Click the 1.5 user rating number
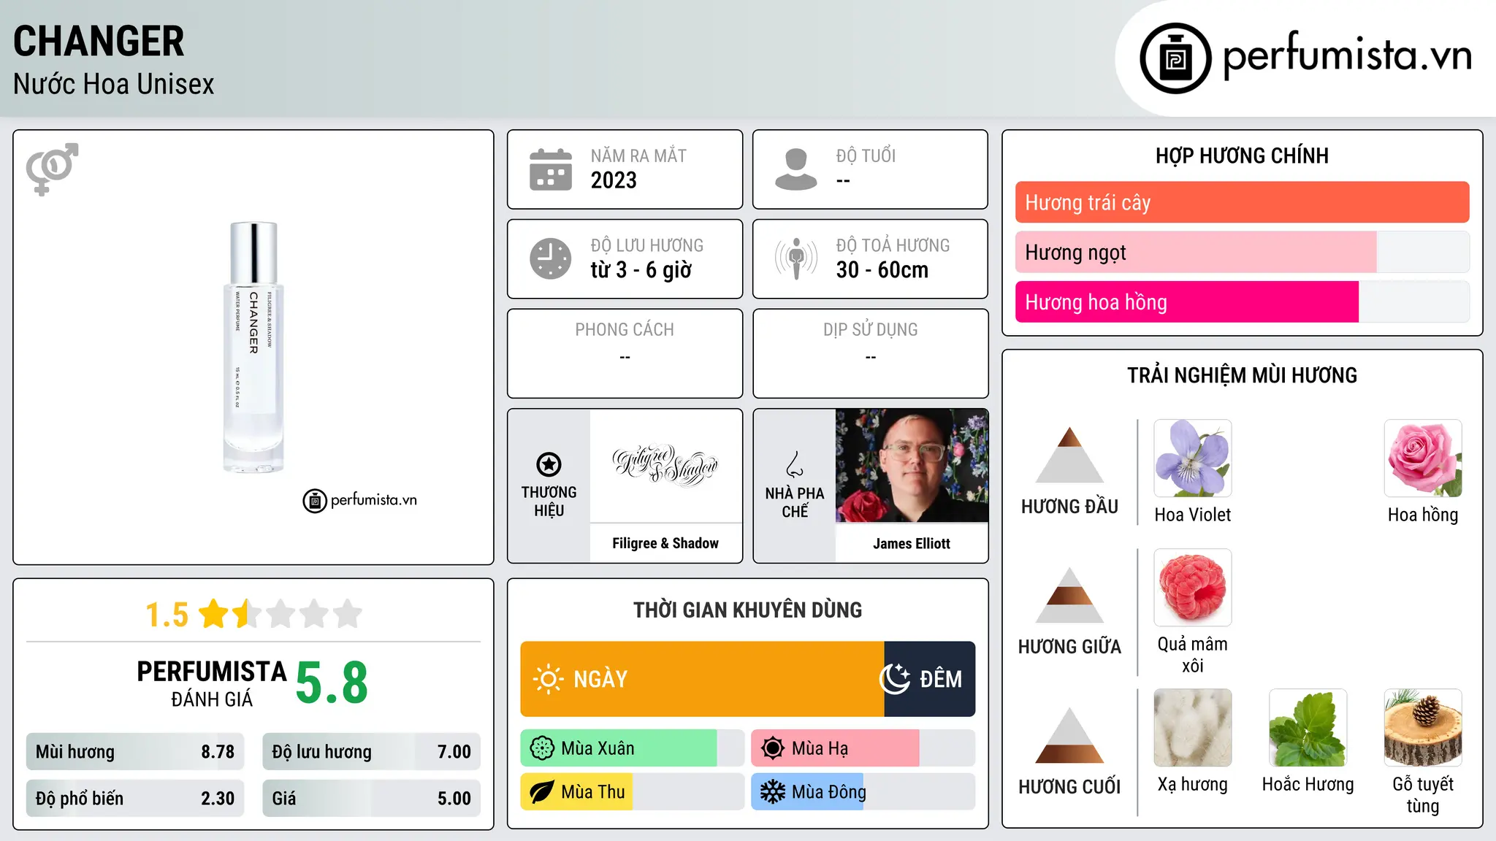The width and height of the screenshot is (1496, 841). point(167,615)
